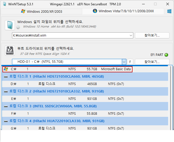174x142 pixels.
Task: Select the 로컬 디스크 3 INTEL SSDSC2CW060A header
Action: [85, 106]
